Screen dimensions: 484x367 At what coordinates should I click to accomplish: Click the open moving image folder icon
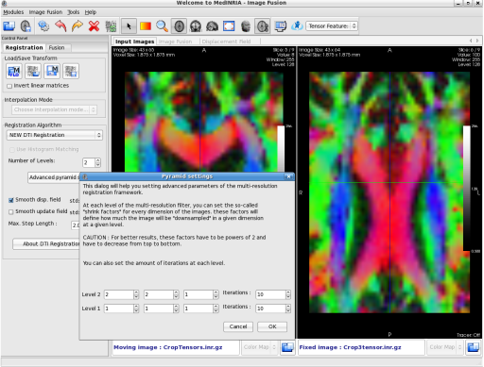click(287, 347)
